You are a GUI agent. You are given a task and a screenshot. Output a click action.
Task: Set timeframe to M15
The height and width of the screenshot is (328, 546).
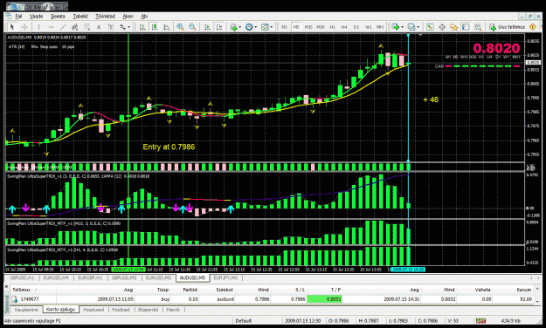(x=308, y=27)
